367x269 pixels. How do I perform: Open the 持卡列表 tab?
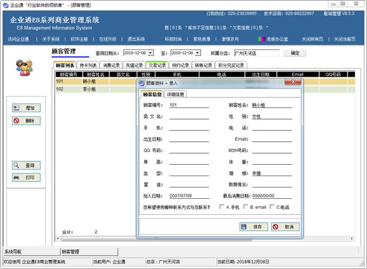(88, 65)
